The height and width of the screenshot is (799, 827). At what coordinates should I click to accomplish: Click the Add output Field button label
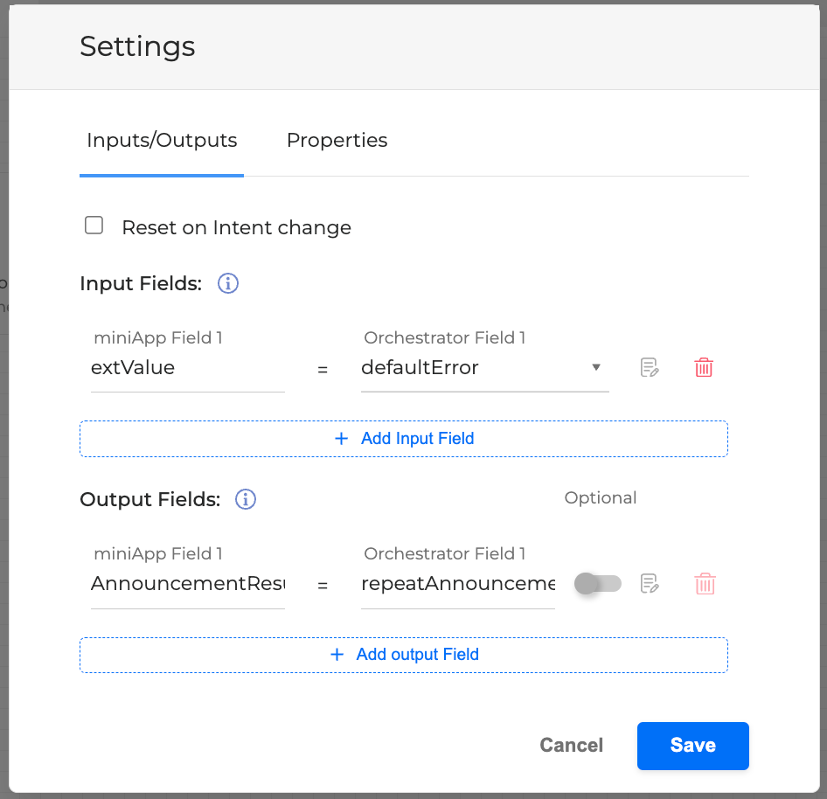pyautogui.click(x=417, y=655)
